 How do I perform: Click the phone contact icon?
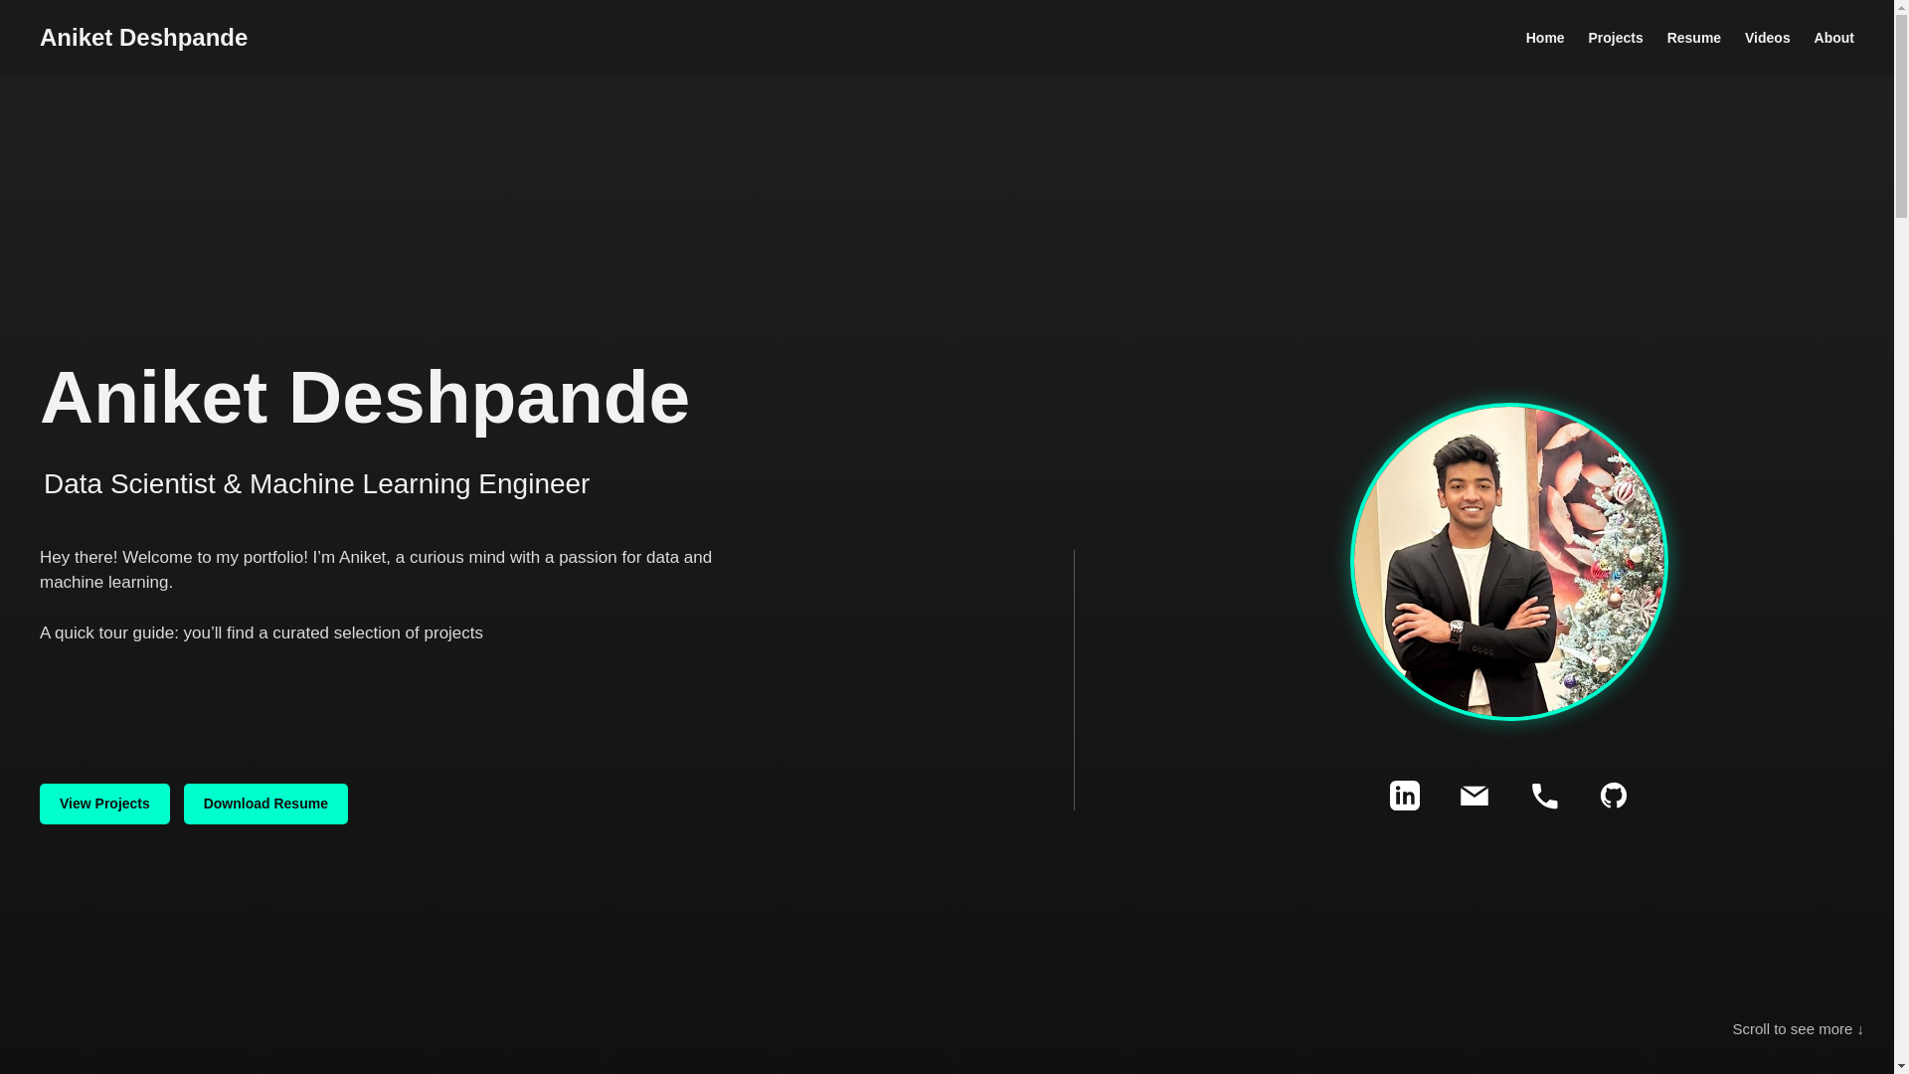1544,796
